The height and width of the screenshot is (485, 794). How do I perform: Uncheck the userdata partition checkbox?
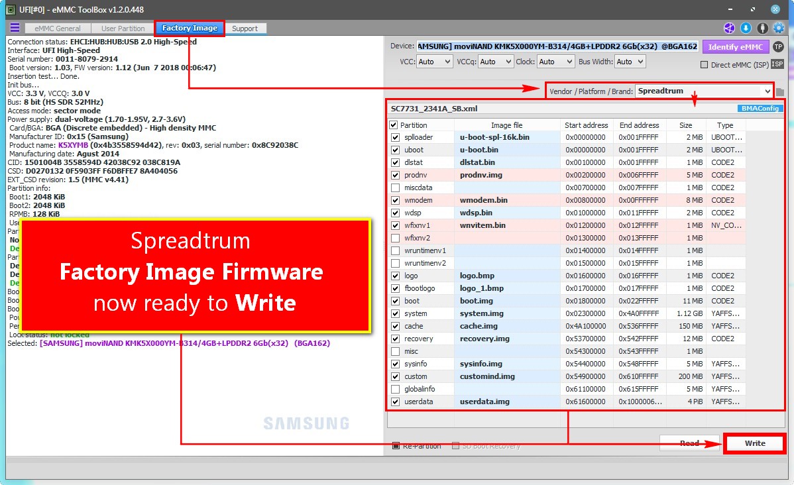396,402
